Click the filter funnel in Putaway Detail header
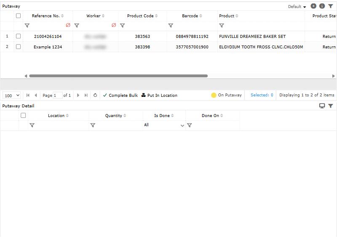The height and width of the screenshot is (237, 337). [331, 106]
